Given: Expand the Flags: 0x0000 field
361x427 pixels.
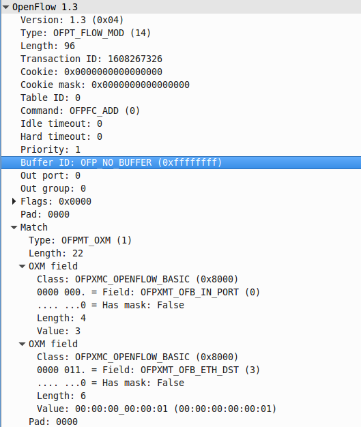Looking at the screenshot, I should [14, 201].
